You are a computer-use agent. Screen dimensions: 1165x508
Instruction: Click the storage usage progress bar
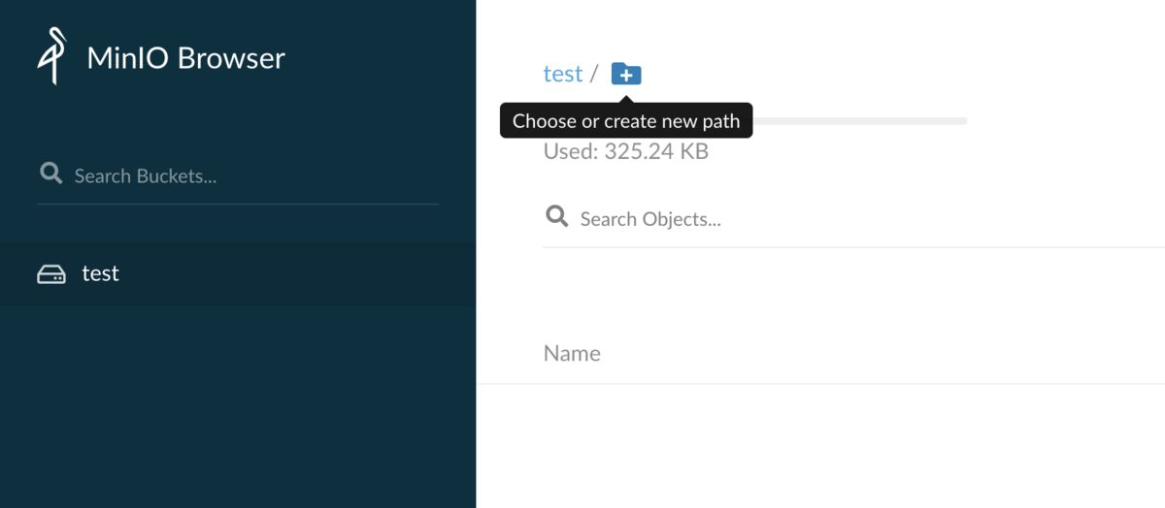click(x=860, y=121)
